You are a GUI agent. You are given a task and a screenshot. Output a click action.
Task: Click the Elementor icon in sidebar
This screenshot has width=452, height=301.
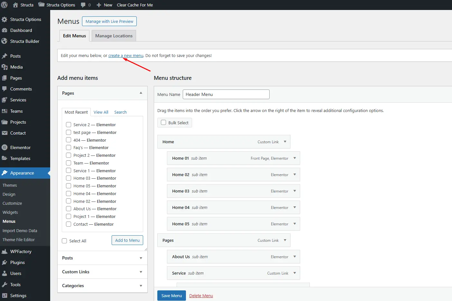tap(5, 147)
